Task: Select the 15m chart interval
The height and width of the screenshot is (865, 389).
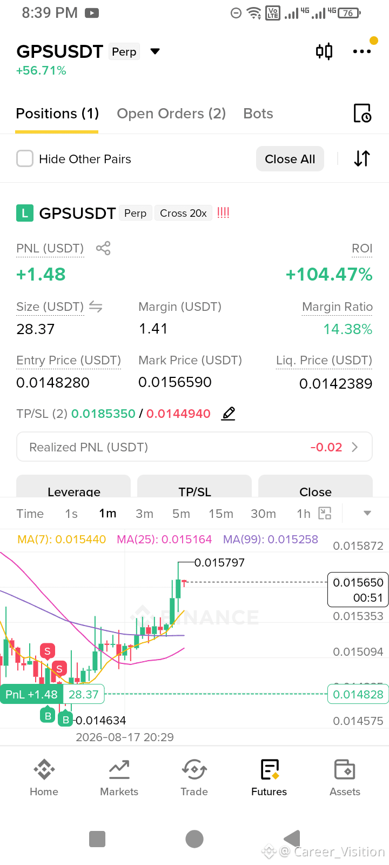Action: pos(221,514)
